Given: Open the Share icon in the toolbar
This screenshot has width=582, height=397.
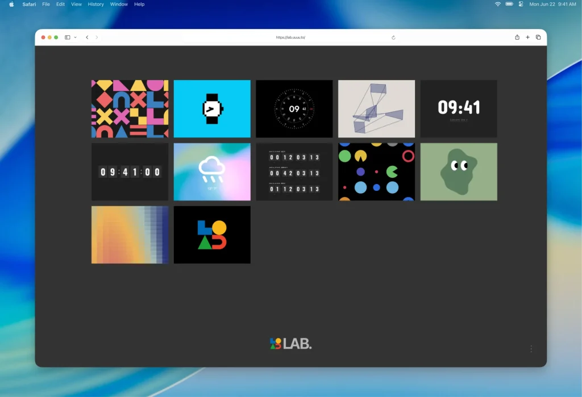Looking at the screenshot, I should point(517,37).
